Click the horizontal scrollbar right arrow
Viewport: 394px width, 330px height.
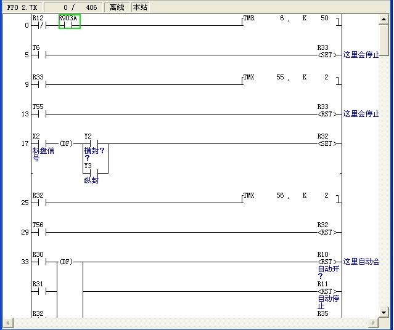[374, 323]
